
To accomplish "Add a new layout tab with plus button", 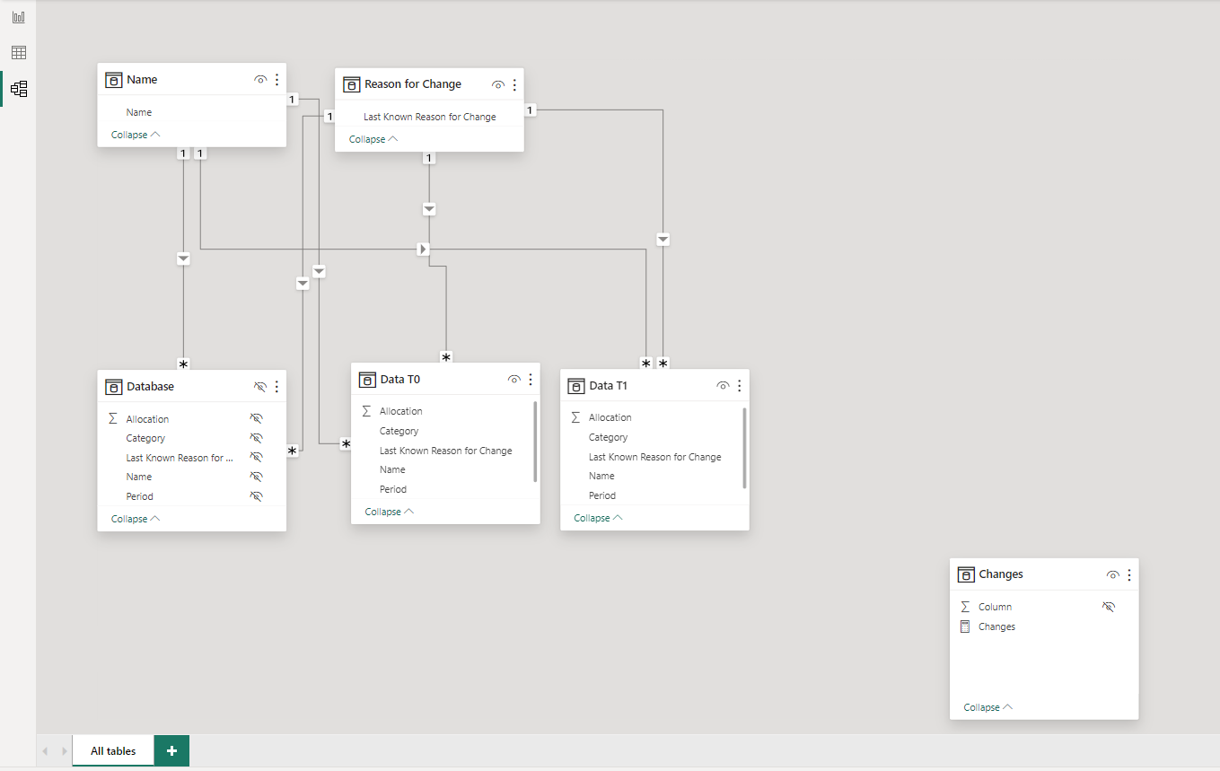I will pos(171,750).
